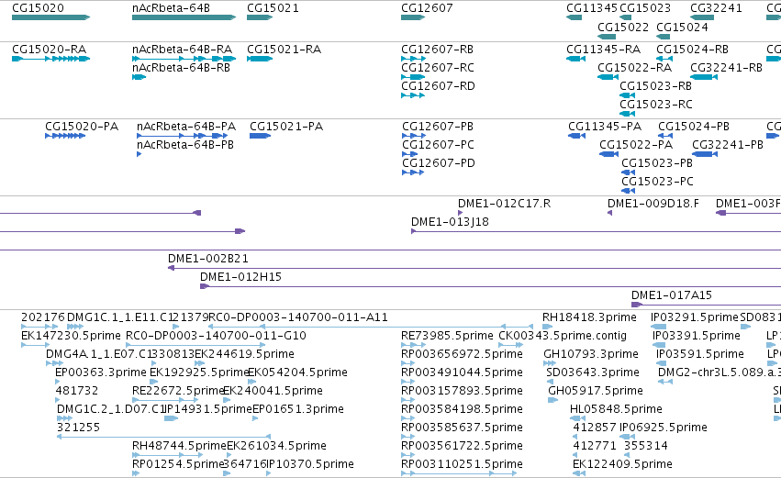Select the CG15022-PA protein feature

(608, 154)
